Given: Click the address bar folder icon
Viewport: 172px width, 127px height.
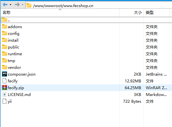Looking at the screenshot, I should [29, 5].
